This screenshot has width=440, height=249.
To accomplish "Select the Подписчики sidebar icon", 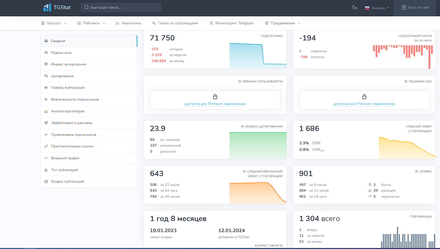I will pyautogui.click(x=46, y=53).
